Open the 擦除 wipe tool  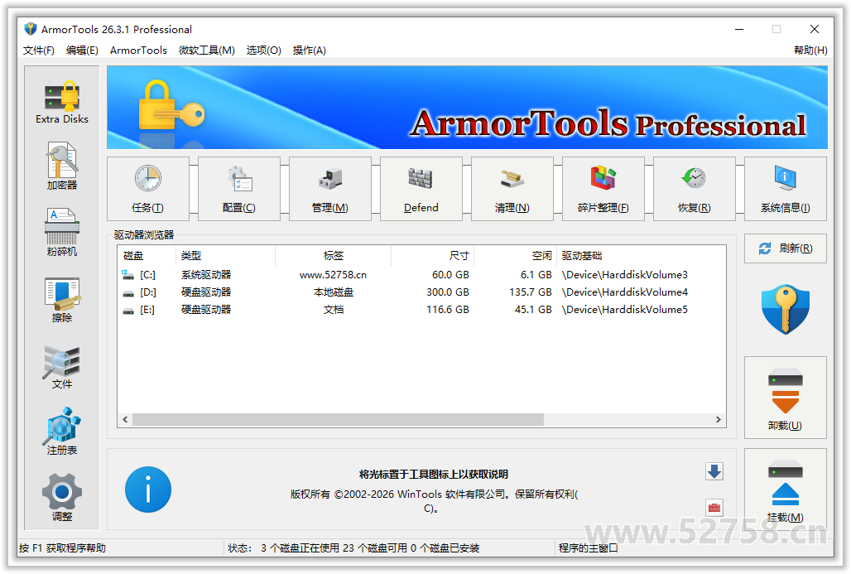pyautogui.click(x=62, y=300)
